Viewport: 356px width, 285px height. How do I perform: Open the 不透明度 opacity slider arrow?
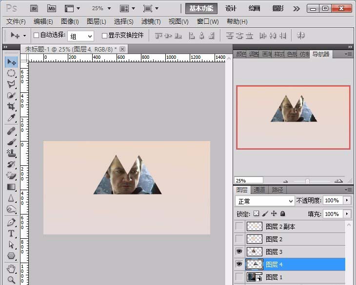pos(347,200)
